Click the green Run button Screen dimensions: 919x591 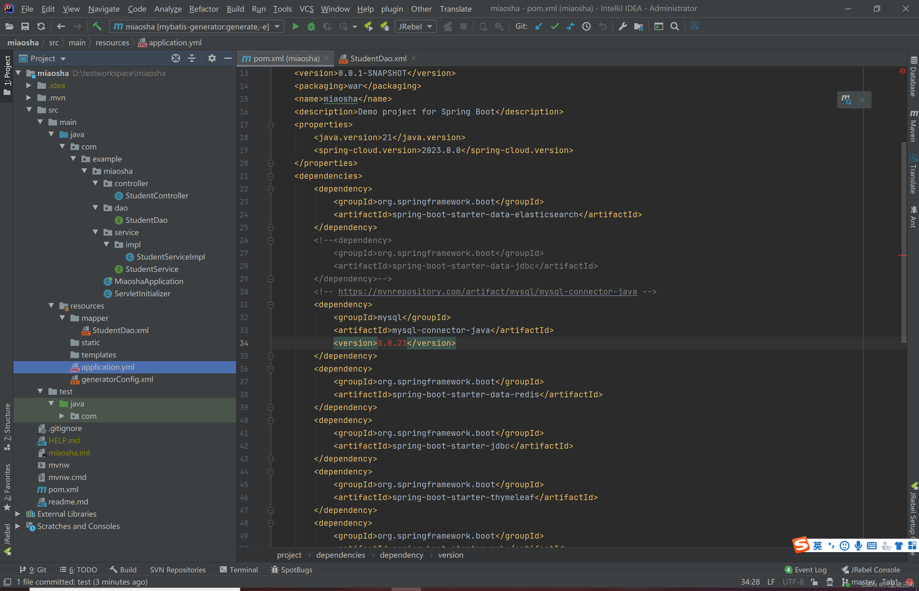(295, 27)
